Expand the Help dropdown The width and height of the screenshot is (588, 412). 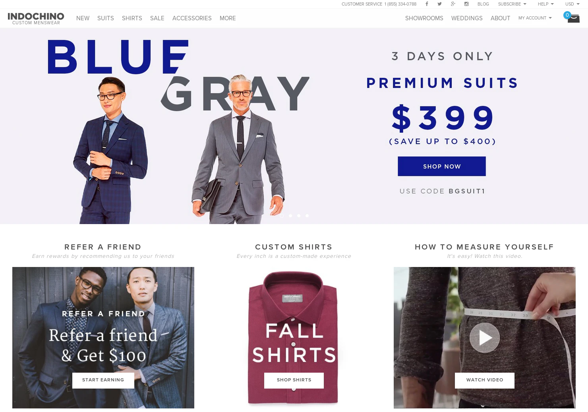click(545, 4)
